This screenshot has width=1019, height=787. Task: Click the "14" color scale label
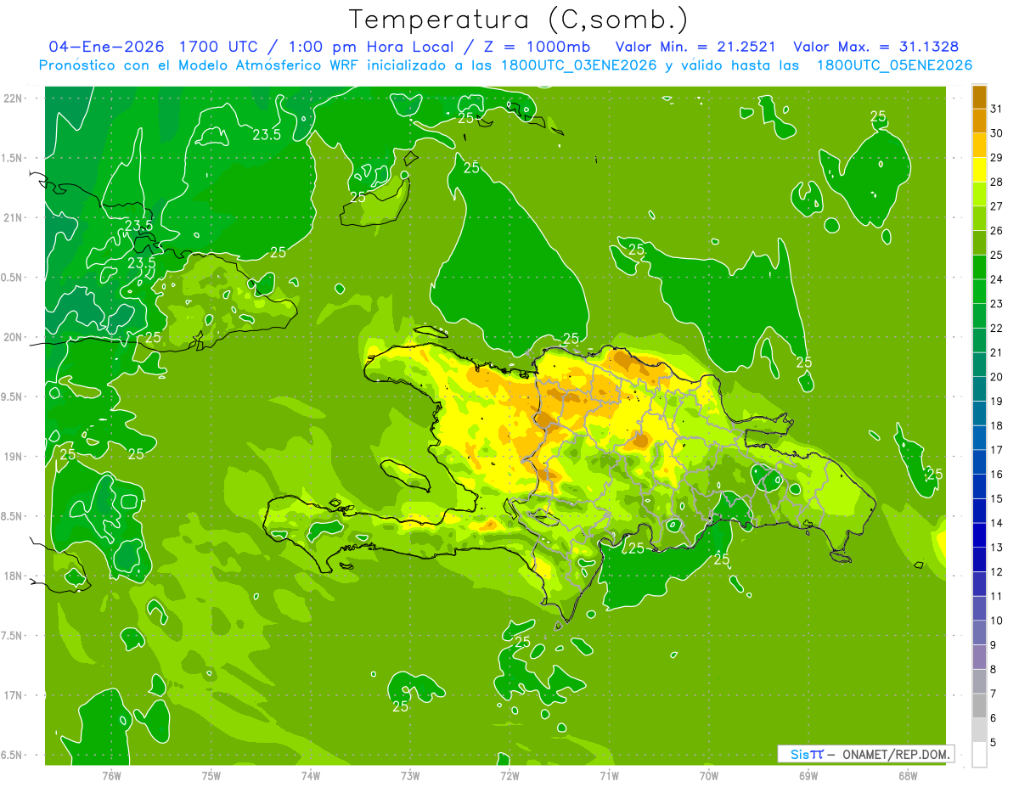click(x=996, y=523)
